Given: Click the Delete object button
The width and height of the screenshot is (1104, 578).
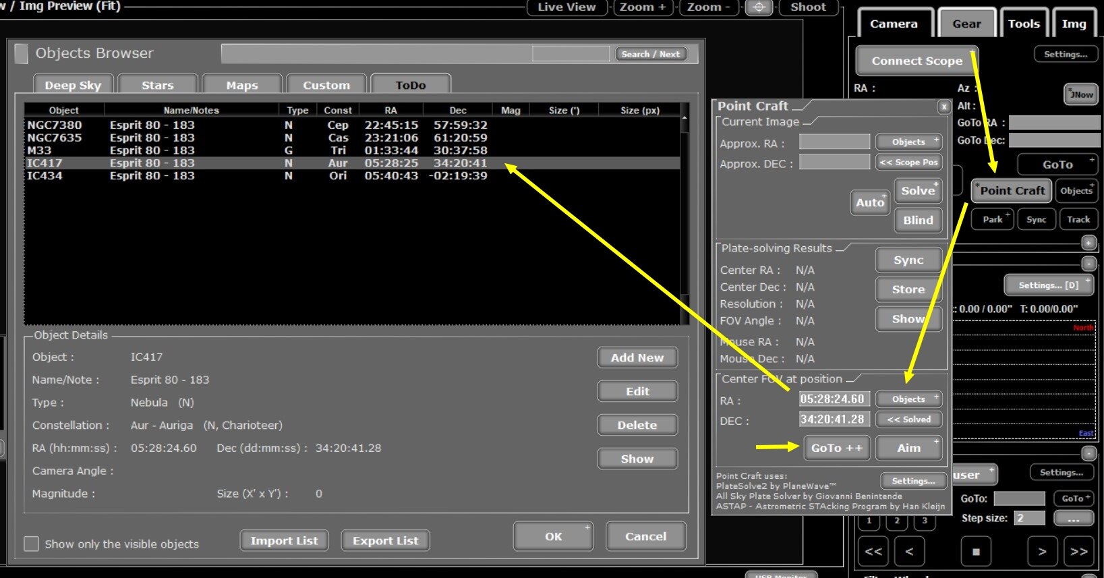Looking at the screenshot, I should click(637, 425).
